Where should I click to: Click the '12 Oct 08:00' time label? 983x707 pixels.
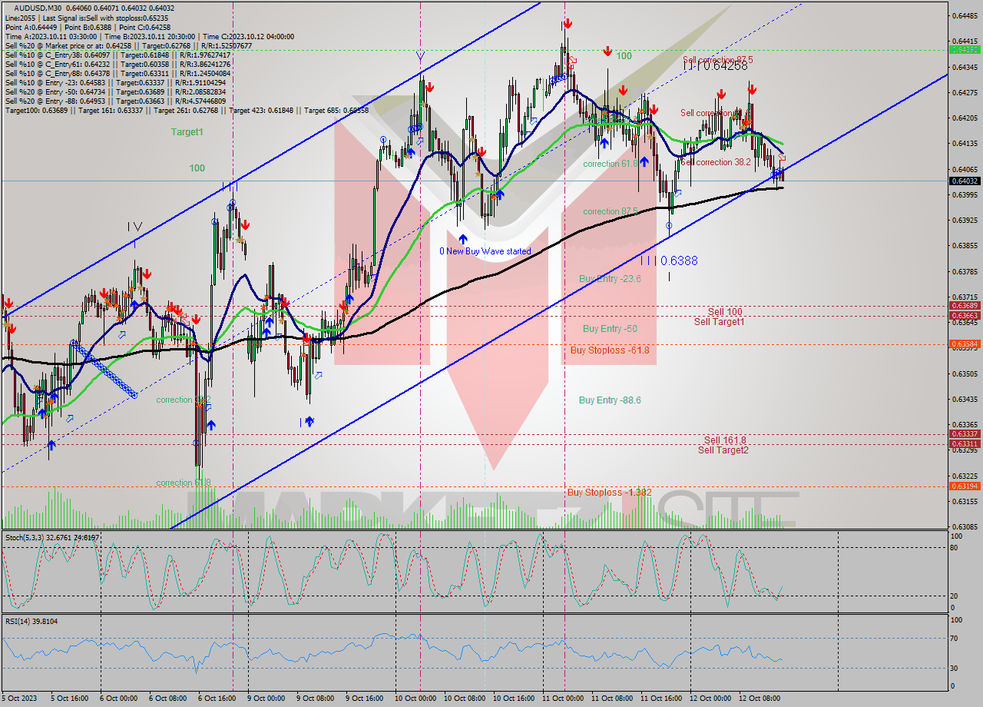coord(759,699)
